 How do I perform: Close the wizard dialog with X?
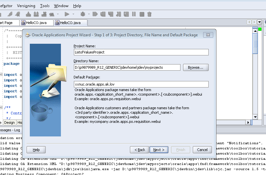click(x=208, y=35)
